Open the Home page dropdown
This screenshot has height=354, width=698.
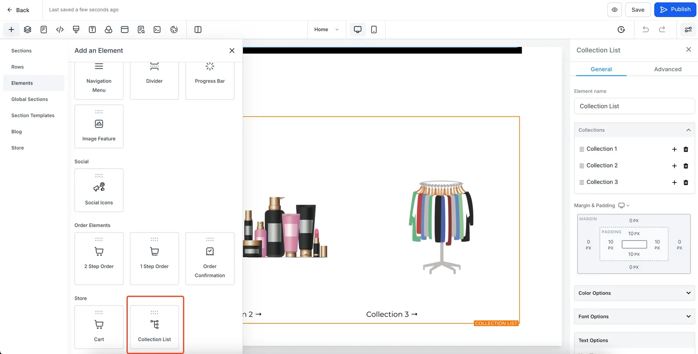pos(326,30)
